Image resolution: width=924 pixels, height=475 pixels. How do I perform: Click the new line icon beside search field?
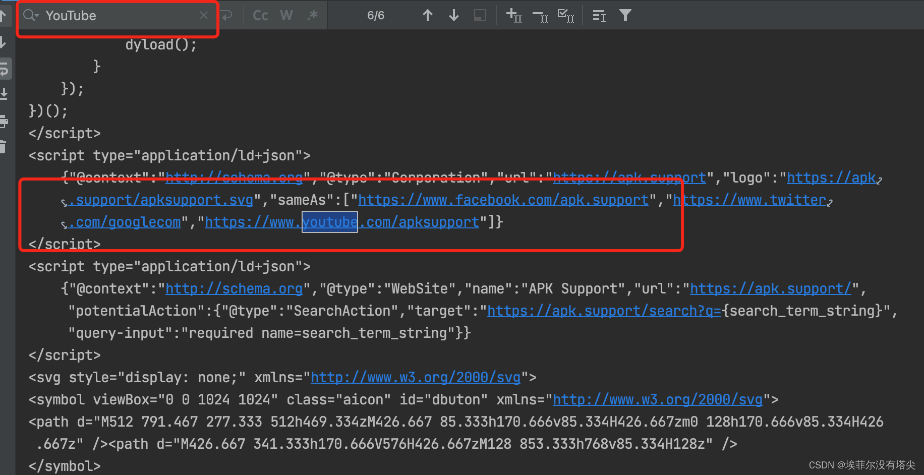(227, 16)
